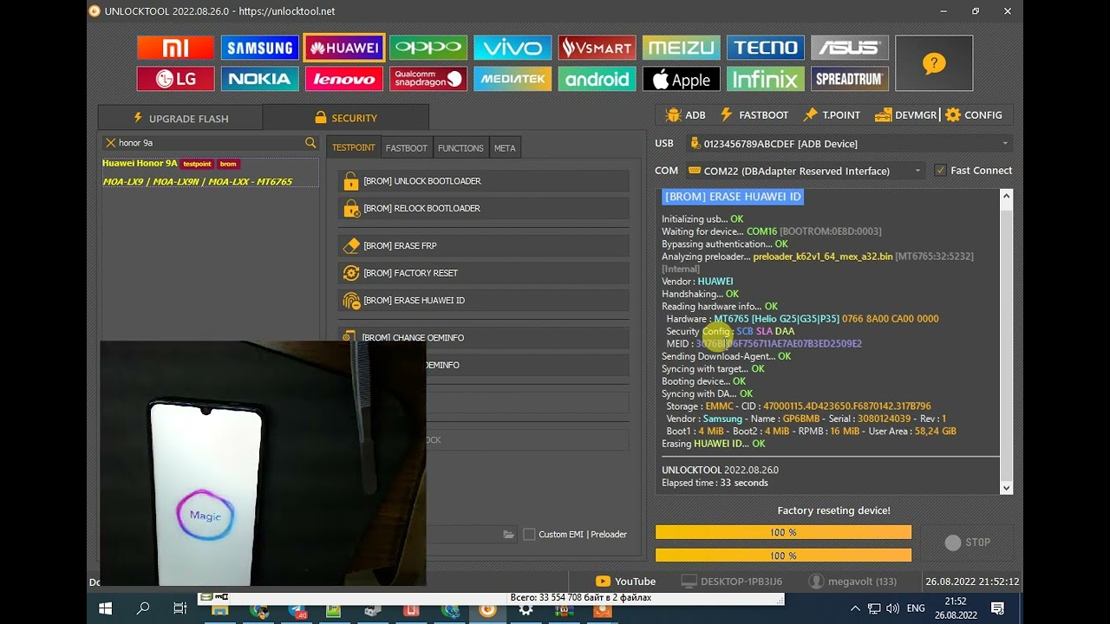Open the CONFIG toolbar button
The width and height of the screenshot is (1110, 624).
pos(974,114)
